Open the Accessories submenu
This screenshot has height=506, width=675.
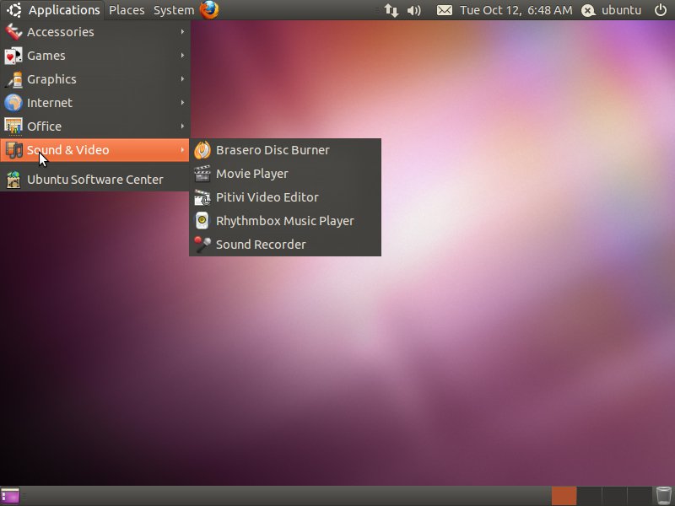[94, 32]
